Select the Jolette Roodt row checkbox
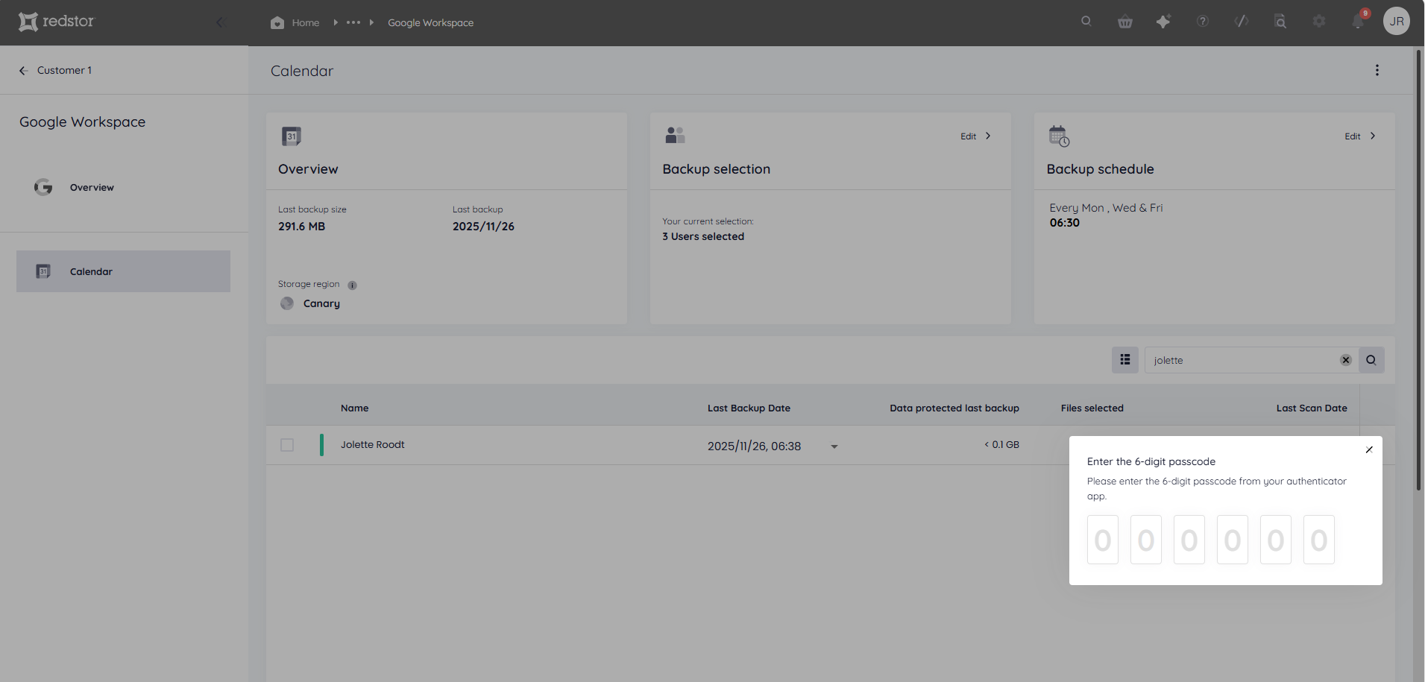 point(287,445)
